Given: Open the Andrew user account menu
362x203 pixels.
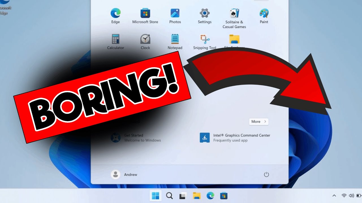Looking at the screenshot, I should point(124,175).
